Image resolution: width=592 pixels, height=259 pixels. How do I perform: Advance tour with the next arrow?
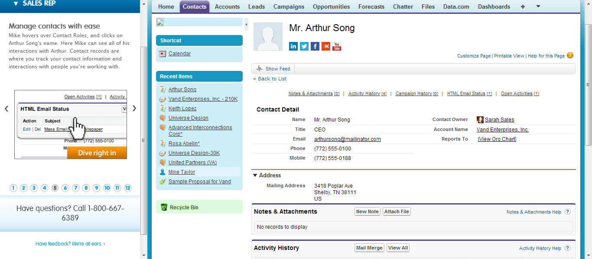click(134, 109)
